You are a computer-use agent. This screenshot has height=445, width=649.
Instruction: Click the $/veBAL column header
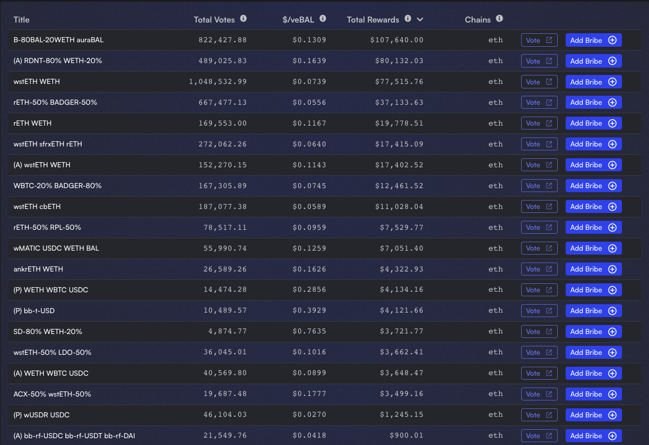298,20
